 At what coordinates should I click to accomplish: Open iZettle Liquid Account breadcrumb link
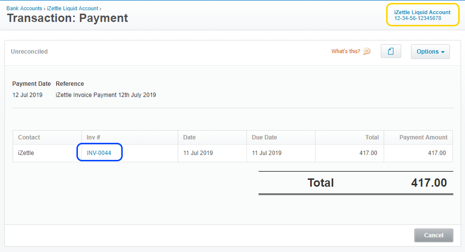click(72, 9)
